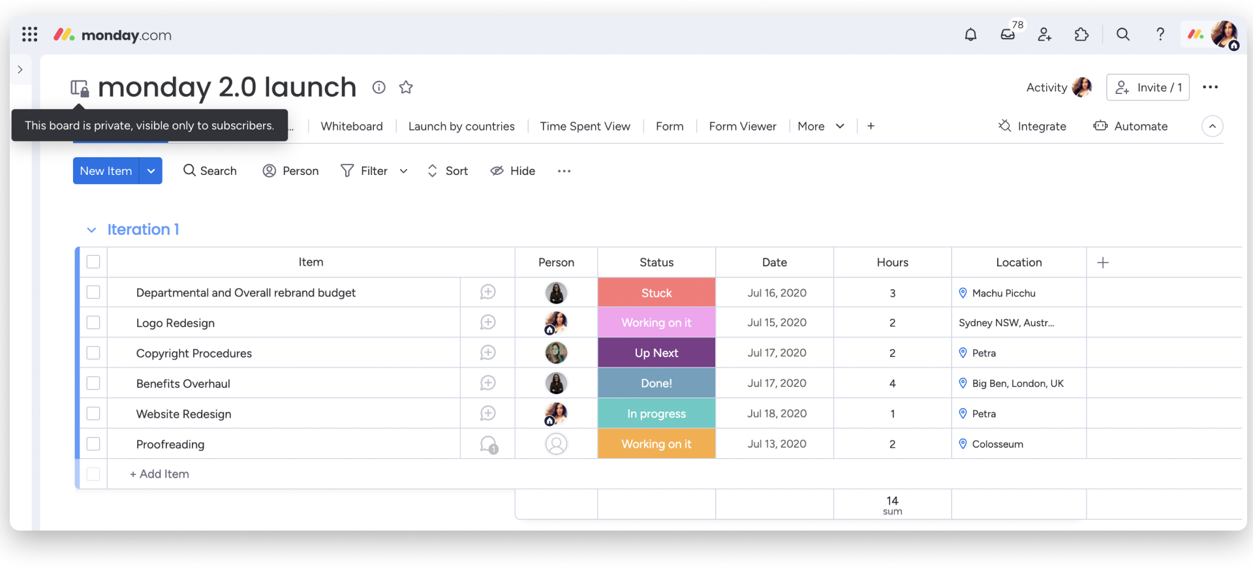Image resolution: width=1253 pixels, height=573 pixels.
Task: Click the invite members icon in top bar
Action: click(1045, 35)
